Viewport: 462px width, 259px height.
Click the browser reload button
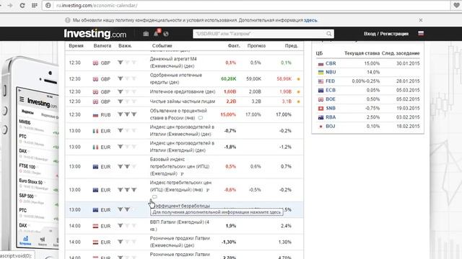click(x=22, y=5)
